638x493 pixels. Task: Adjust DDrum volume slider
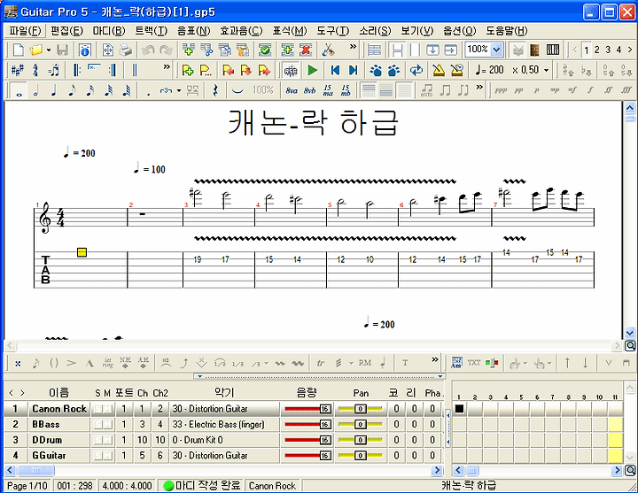(x=307, y=440)
